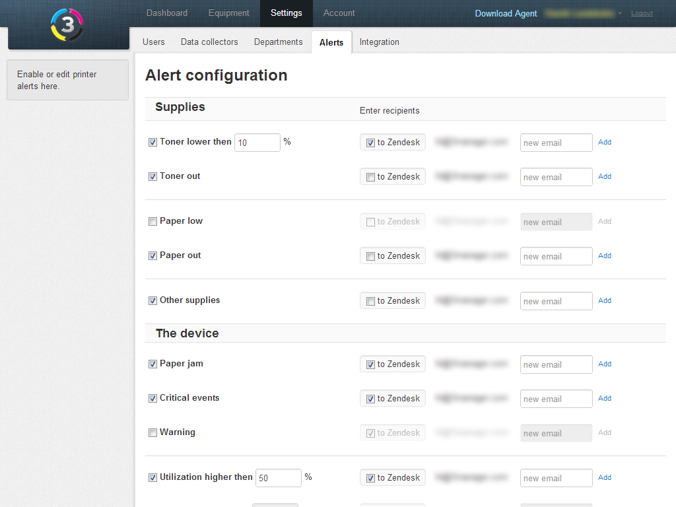
Task: Go to the Equipment section
Action: coord(228,13)
